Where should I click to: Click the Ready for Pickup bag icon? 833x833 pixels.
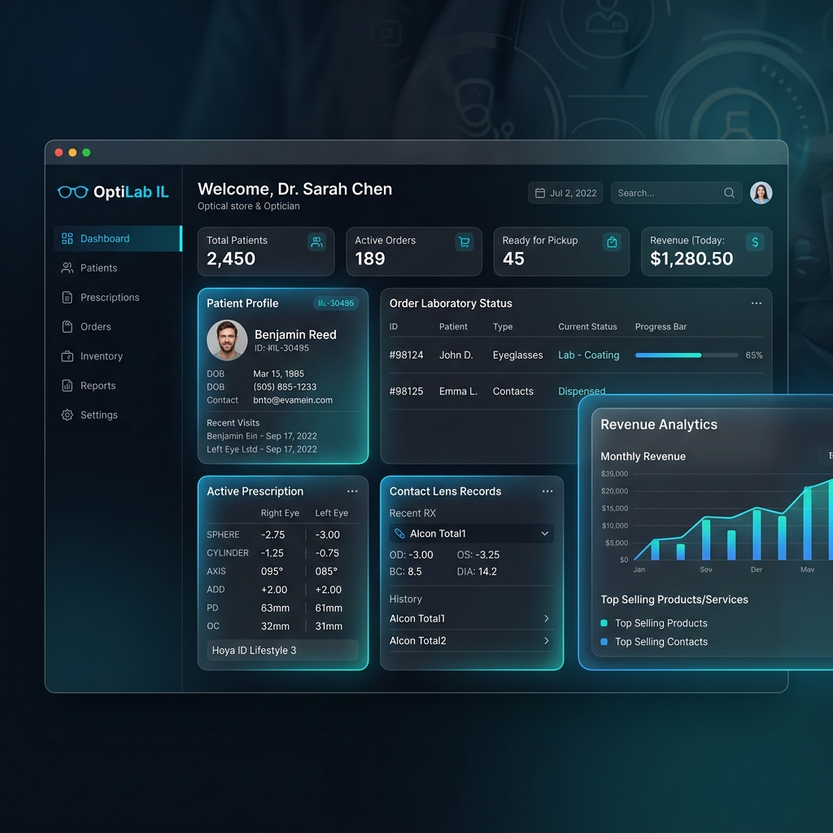click(x=612, y=242)
